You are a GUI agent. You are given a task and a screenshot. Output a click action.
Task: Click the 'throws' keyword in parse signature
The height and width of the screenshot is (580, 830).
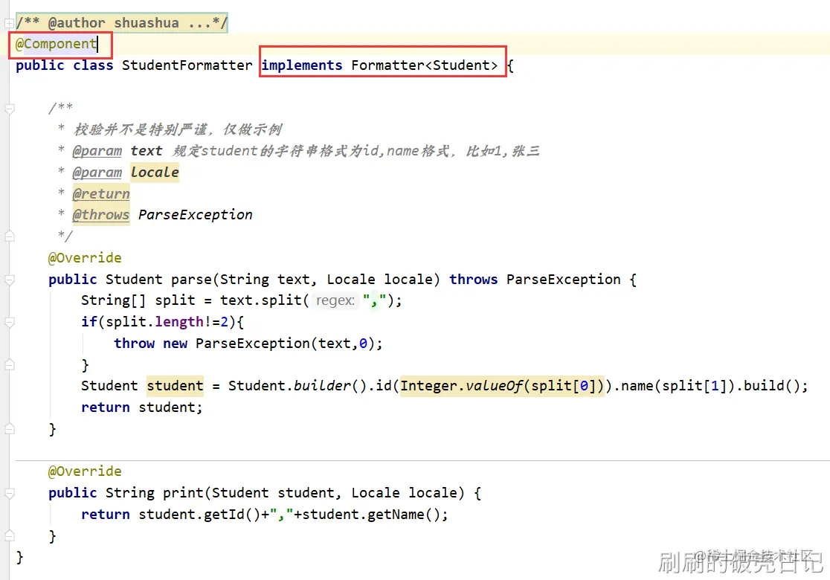tap(474, 280)
